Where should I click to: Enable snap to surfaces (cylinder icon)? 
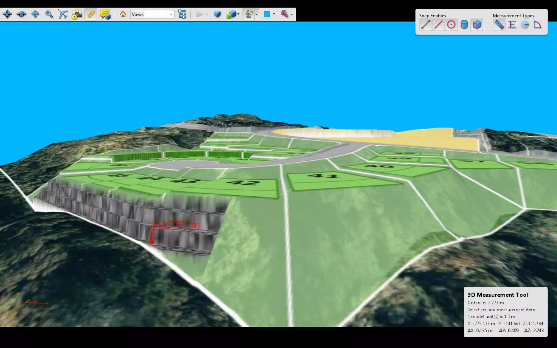click(464, 25)
